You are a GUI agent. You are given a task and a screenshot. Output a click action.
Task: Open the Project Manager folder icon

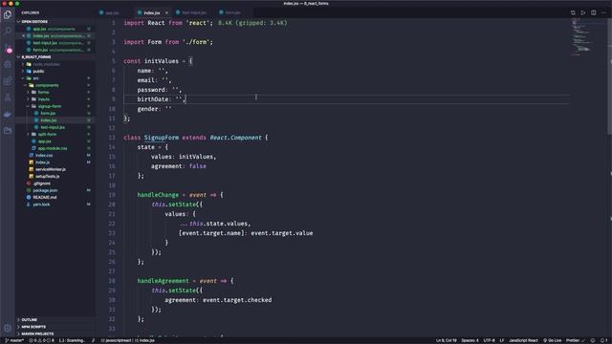coord(8,131)
